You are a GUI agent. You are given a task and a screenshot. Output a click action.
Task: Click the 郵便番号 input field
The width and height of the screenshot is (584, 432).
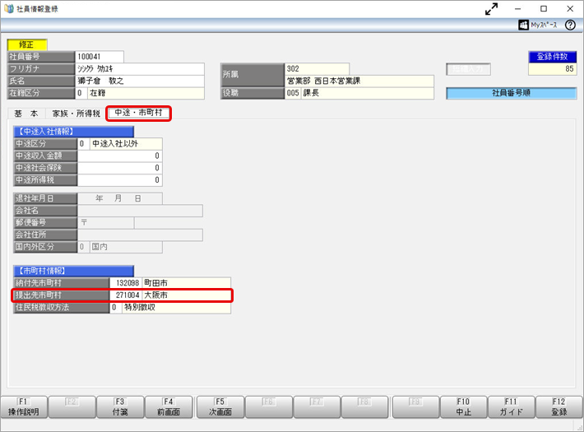[x=106, y=222]
